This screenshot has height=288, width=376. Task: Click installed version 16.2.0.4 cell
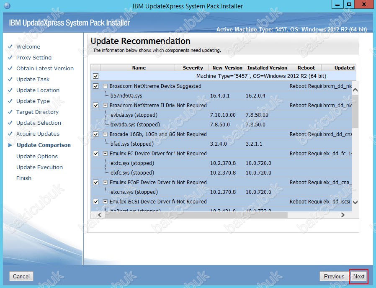(255, 96)
